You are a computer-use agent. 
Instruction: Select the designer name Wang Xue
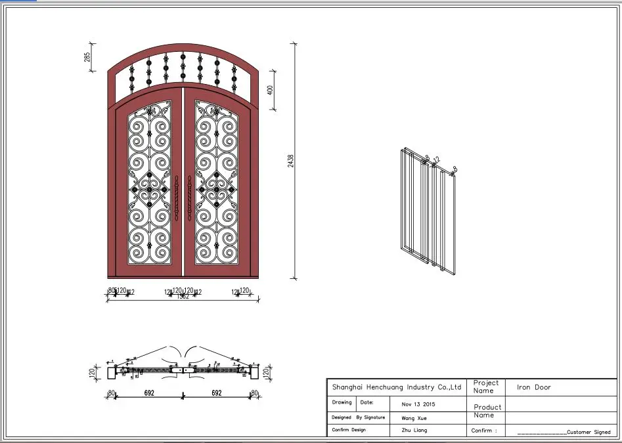point(414,418)
